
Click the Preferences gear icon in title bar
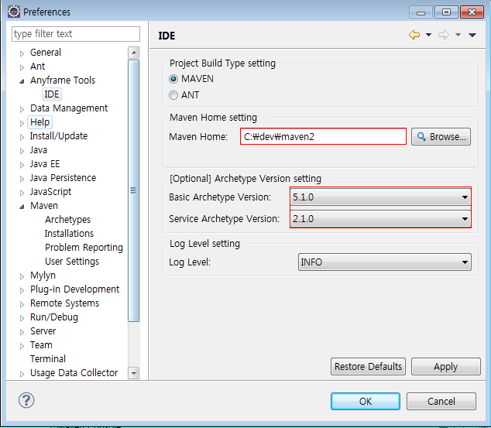[13, 12]
